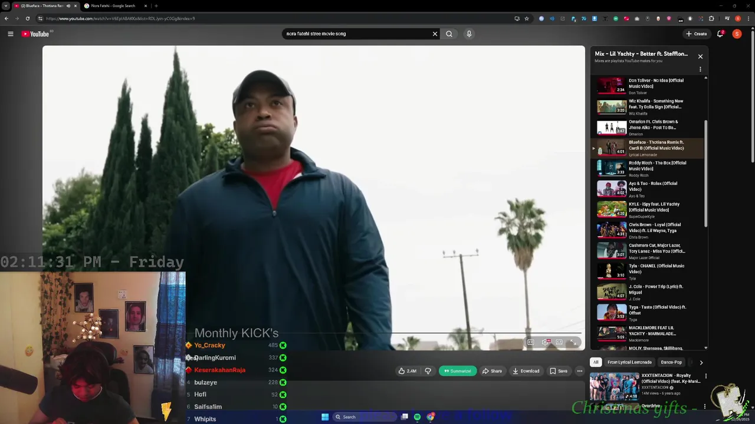The height and width of the screenshot is (424, 755).
Task: Save the video to a playlist
Action: pyautogui.click(x=559, y=371)
